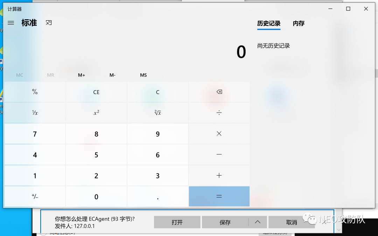
Task: Click 保存 in the download bar
Action: coord(225,222)
